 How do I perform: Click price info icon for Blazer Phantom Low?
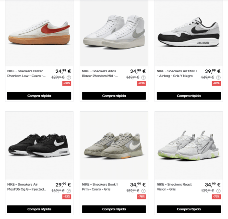(69, 77)
